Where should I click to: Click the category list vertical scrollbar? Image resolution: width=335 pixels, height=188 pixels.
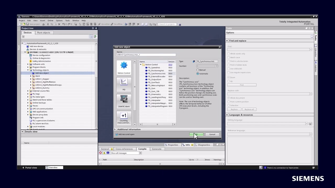pos(135,93)
